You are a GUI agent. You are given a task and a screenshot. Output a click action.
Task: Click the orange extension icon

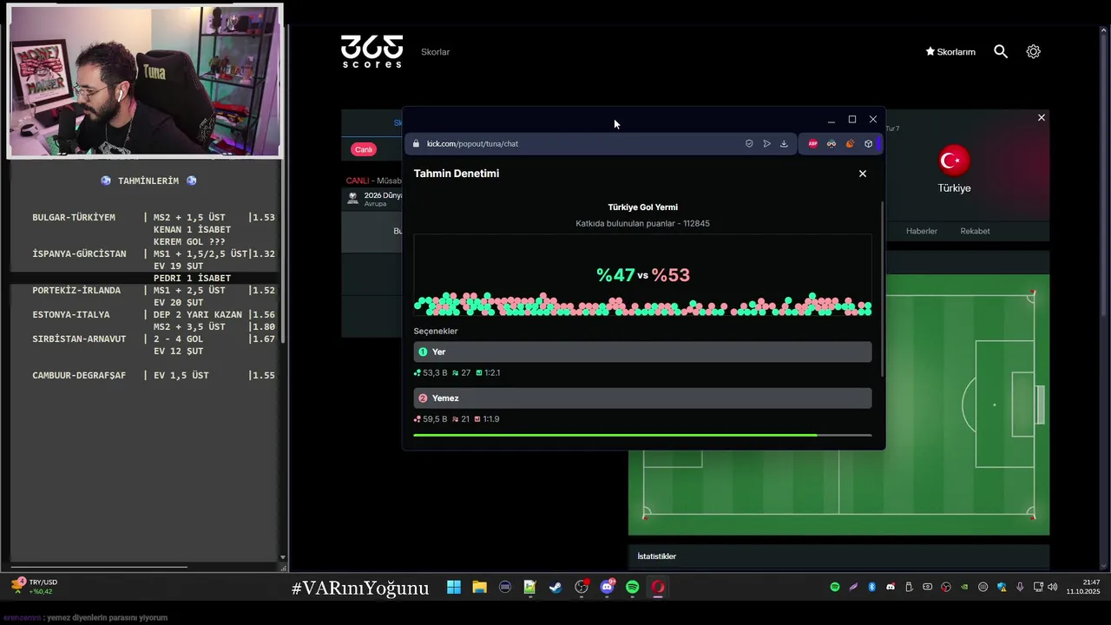(850, 144)
